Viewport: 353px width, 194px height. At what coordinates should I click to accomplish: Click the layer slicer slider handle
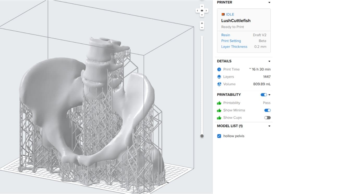point(202,136)
